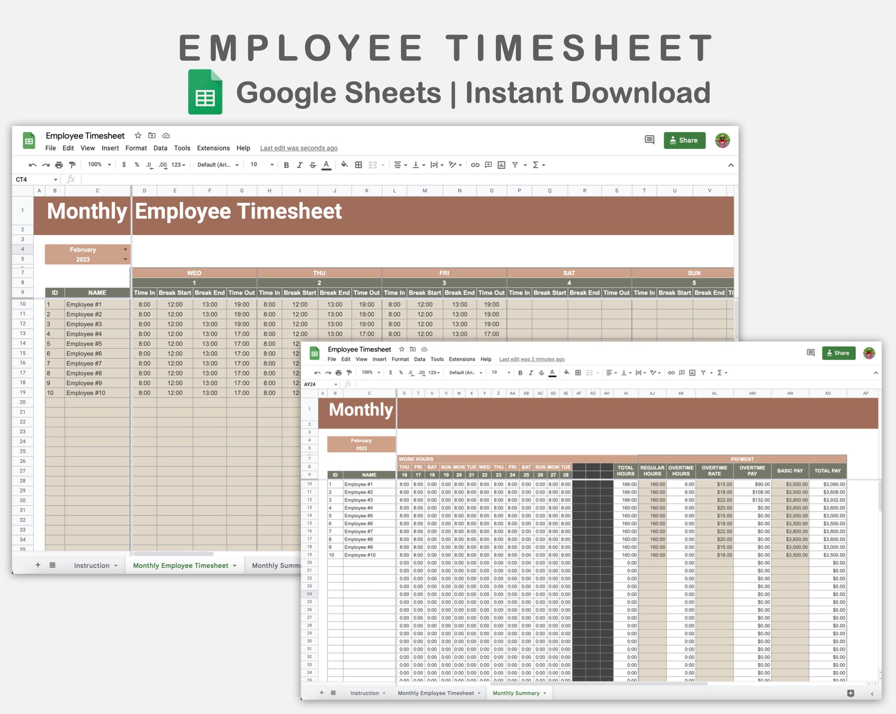Apply strikethrough formatting from the toolbar
Screen dimensions: 896x714
pyautogui.click(x=313, y=165)
